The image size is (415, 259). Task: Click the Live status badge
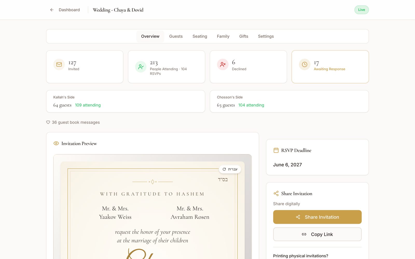point(362,10)
